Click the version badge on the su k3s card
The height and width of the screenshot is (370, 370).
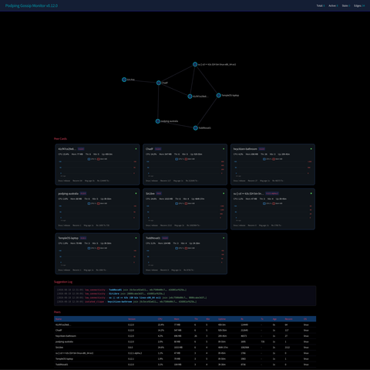272,193
